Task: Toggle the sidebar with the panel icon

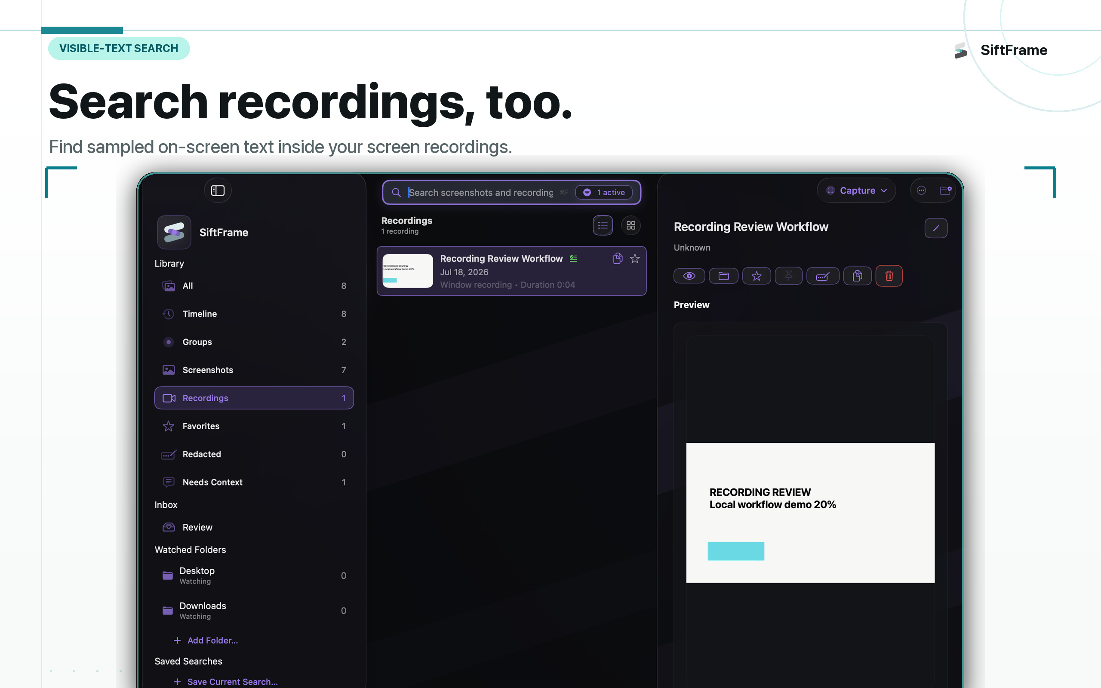Action: click(x=218, y=190)
